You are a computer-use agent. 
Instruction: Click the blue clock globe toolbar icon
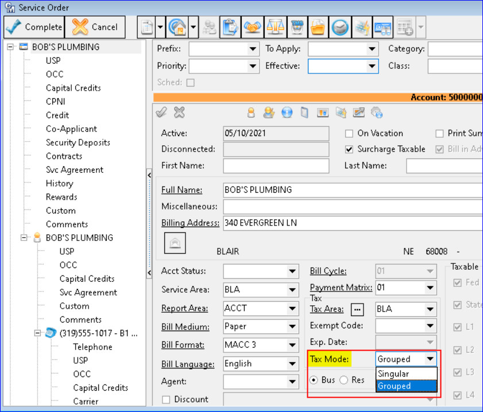(341, 27)
